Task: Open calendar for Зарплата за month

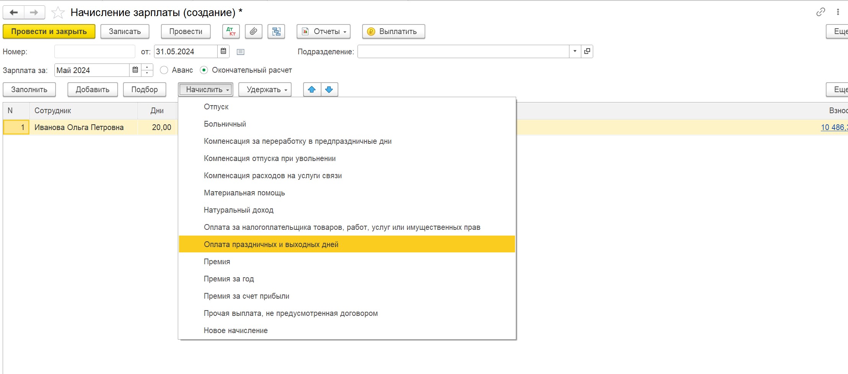Action: [135, 70]
